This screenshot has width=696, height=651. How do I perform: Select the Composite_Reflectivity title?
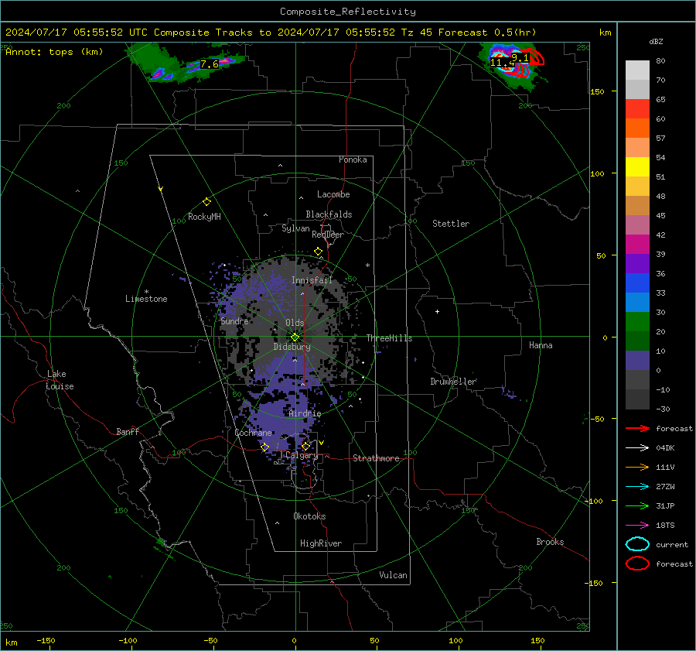[x=348, y=12]
